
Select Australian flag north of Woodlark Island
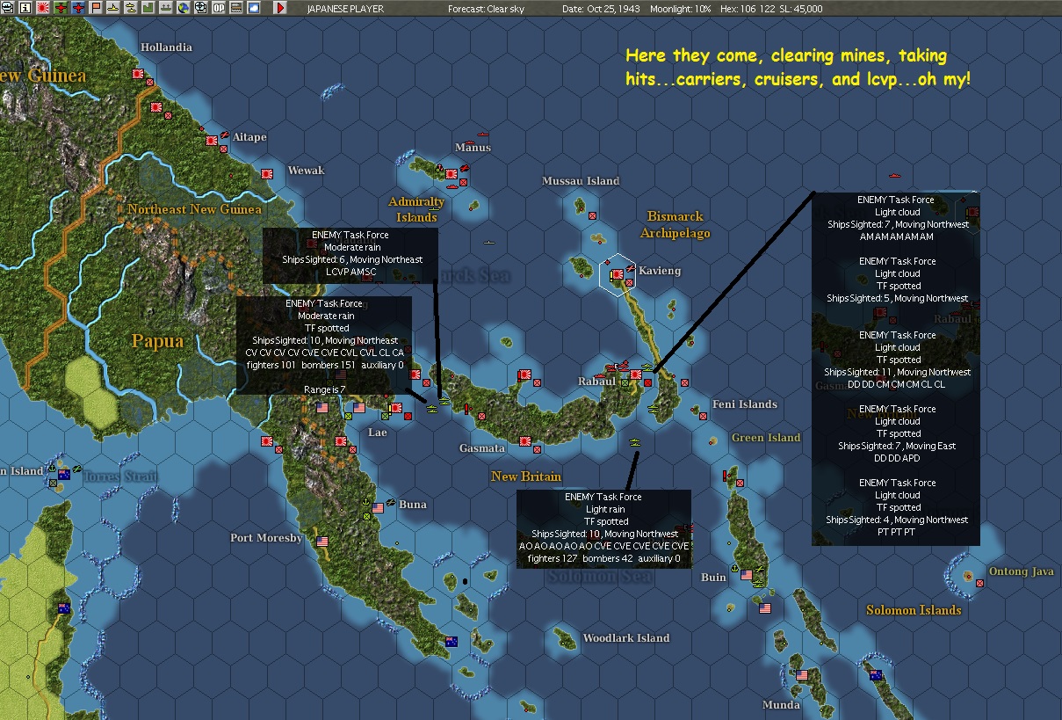(452, 641)
